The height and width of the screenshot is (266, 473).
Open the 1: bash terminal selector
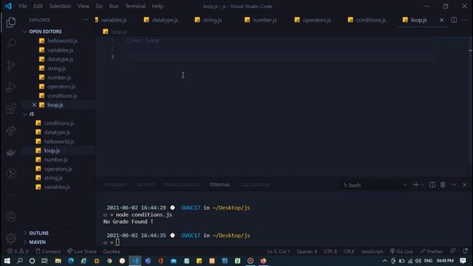point(375,185)
